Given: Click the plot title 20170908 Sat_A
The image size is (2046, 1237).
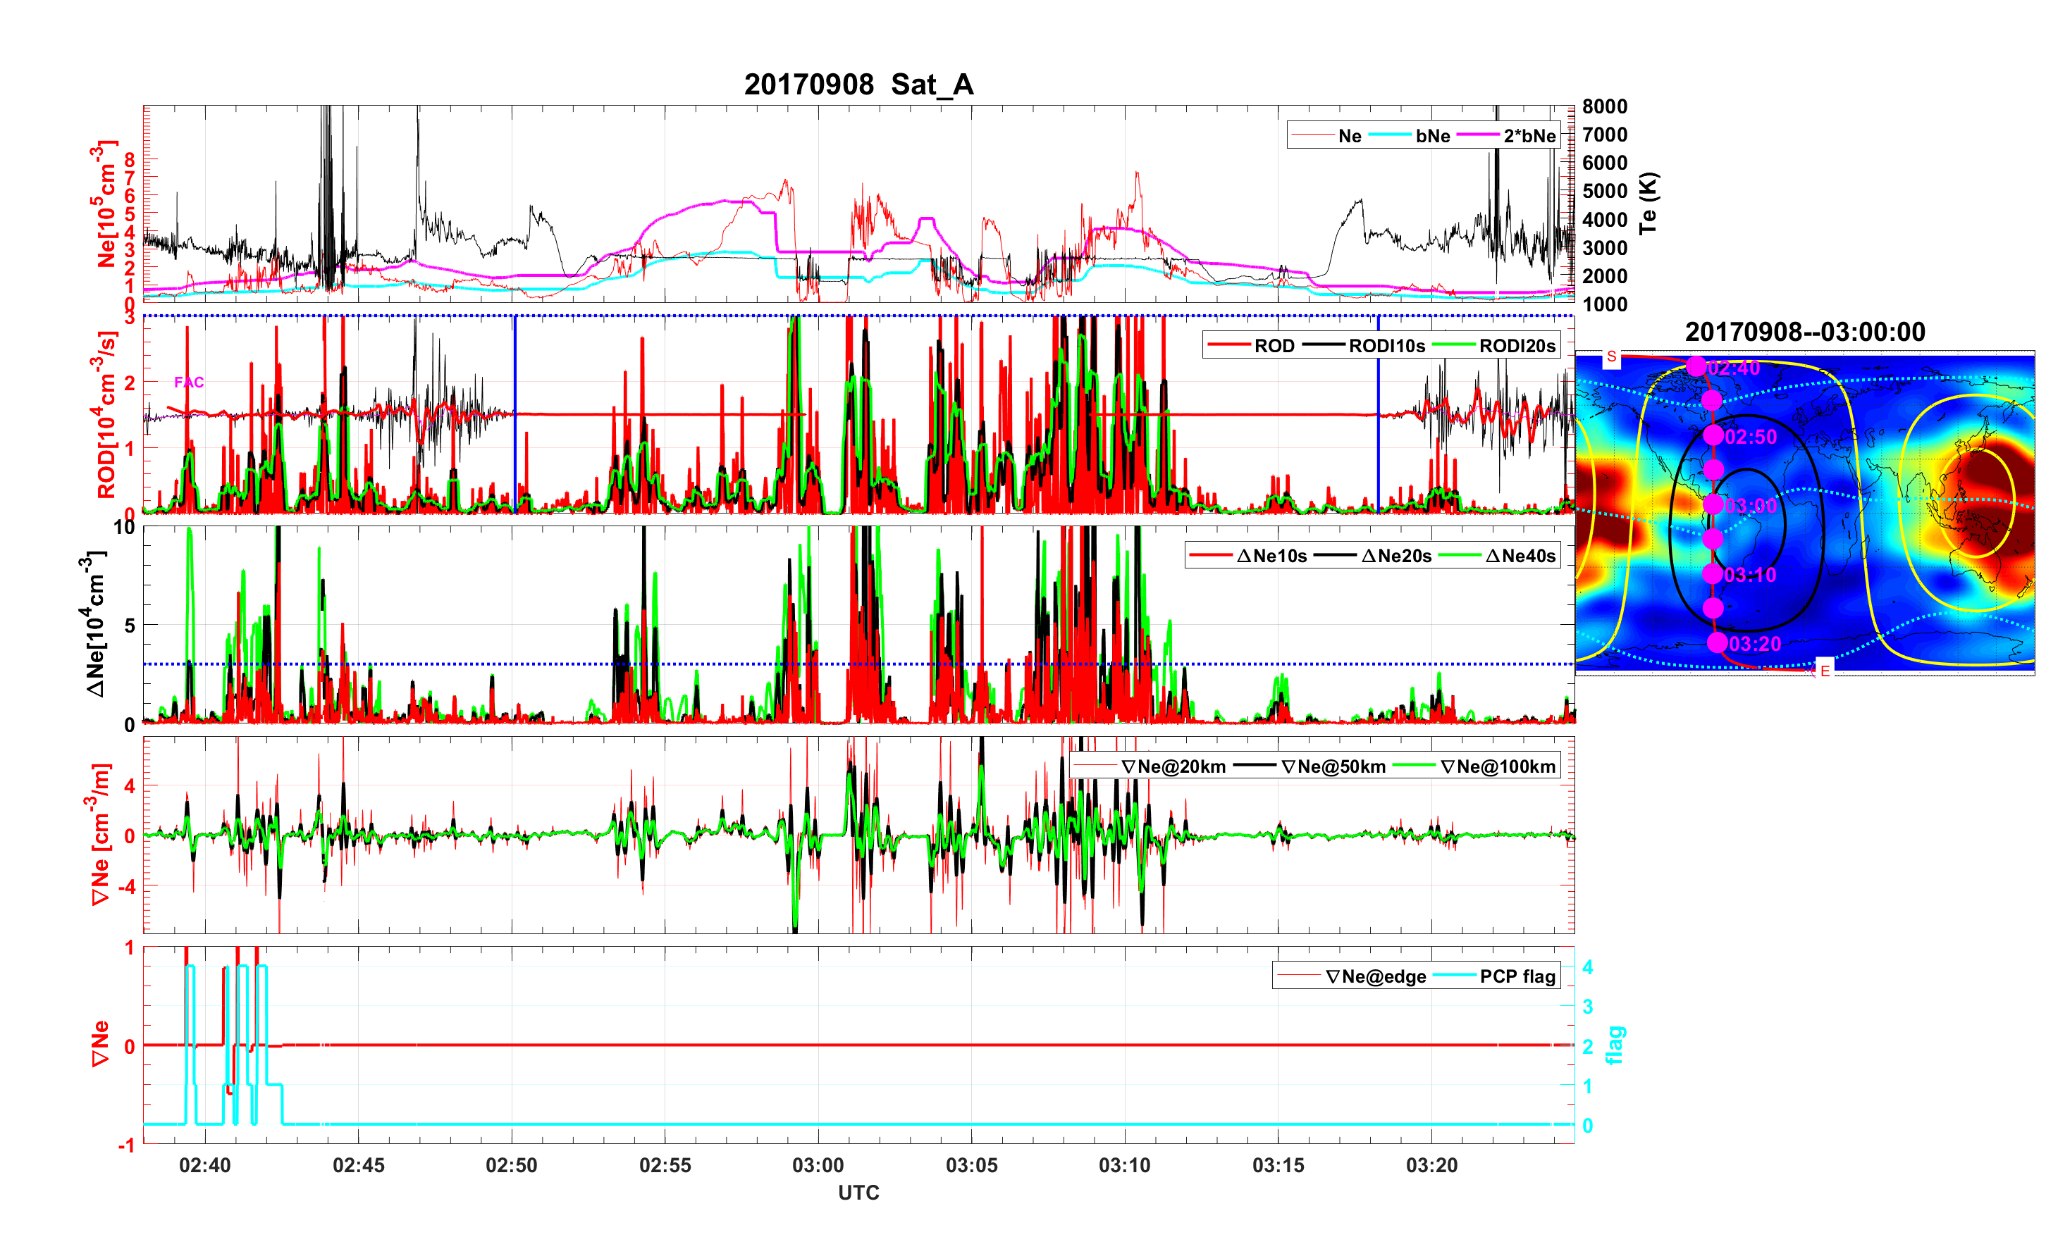Looking at the screenshot, I should coord(858,85).
